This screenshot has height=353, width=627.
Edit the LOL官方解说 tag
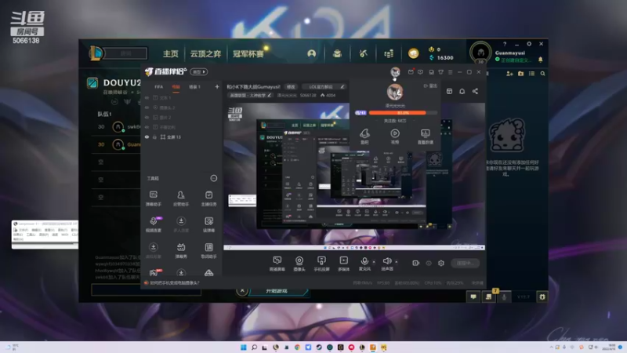324,87
